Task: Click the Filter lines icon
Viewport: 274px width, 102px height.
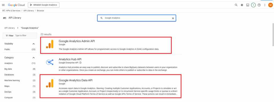Action: tap(7, 36)
